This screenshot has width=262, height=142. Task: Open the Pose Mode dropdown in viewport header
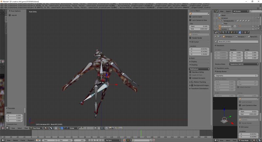pyautogui.click(x=36, y=128)
